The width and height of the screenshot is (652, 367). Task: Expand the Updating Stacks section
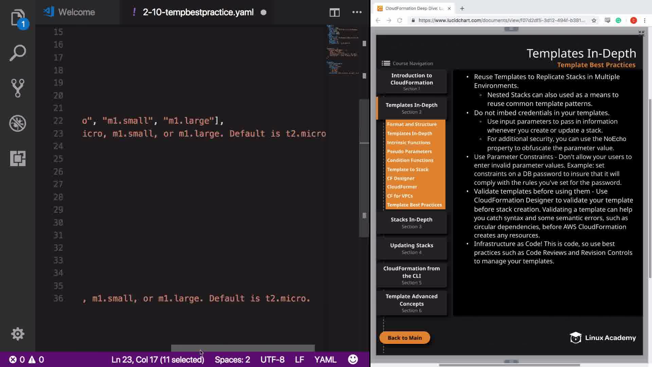pos(411,248)
